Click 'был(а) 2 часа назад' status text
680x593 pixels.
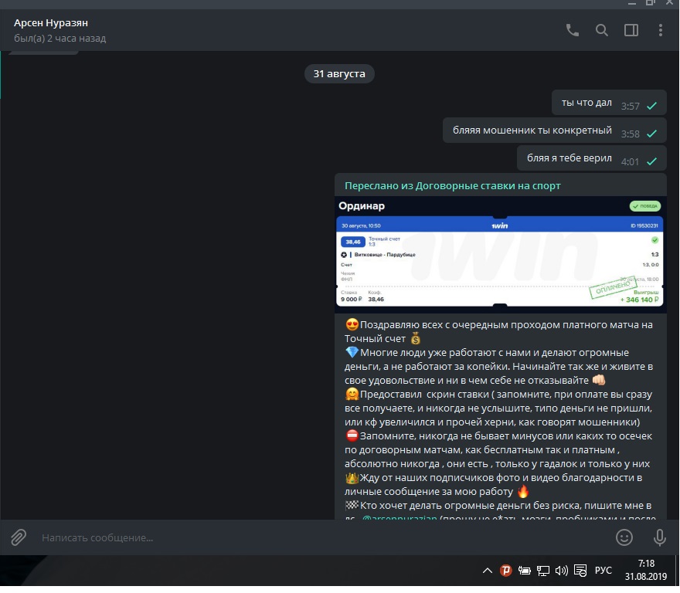59,38
